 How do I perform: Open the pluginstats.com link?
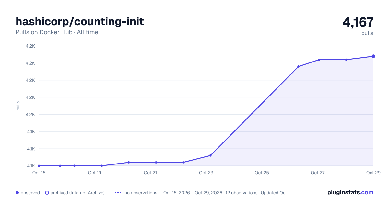pyautogui.click(x=350, y=192)
